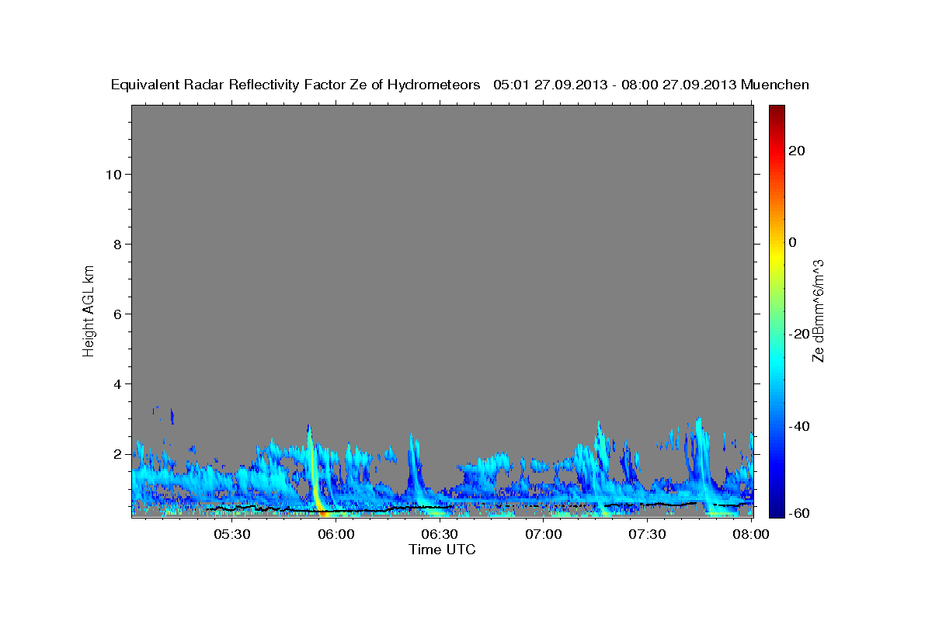
Task: Click the isolated blue echo above 3 km near 05:10
Action: pyautogui.click(x=172, y=416)
